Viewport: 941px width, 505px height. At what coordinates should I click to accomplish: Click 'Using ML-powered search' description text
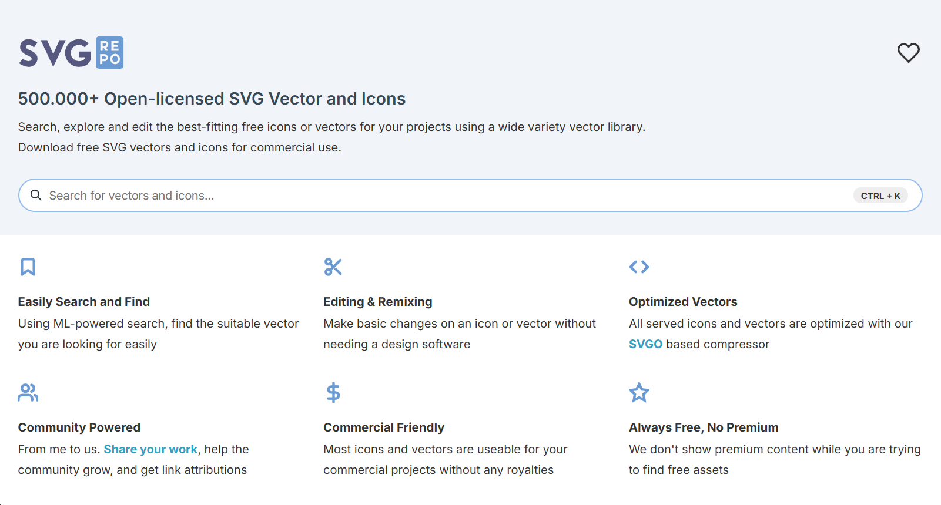tap(159, 334)
